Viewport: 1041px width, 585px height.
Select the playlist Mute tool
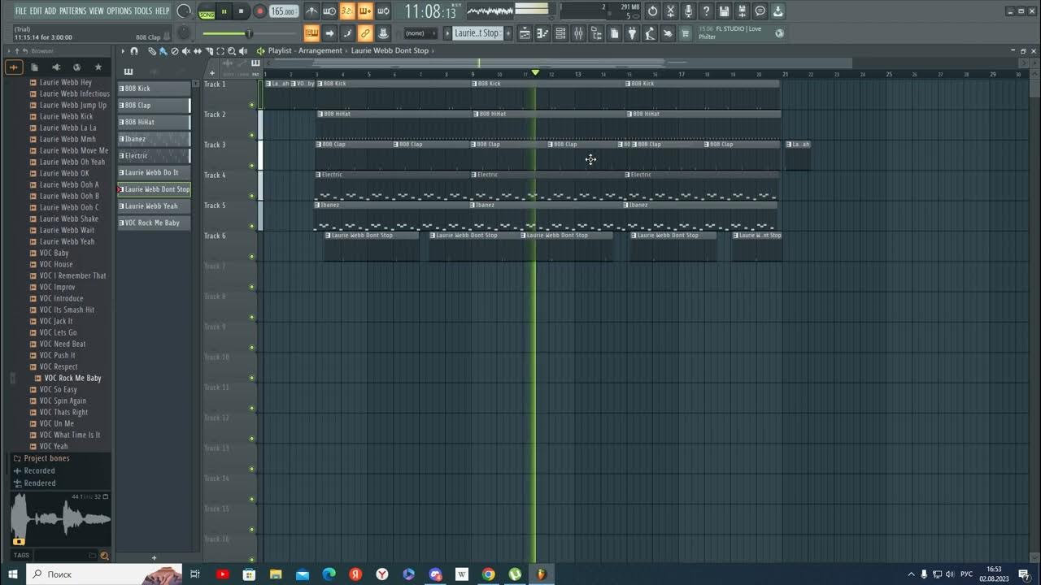186,51
